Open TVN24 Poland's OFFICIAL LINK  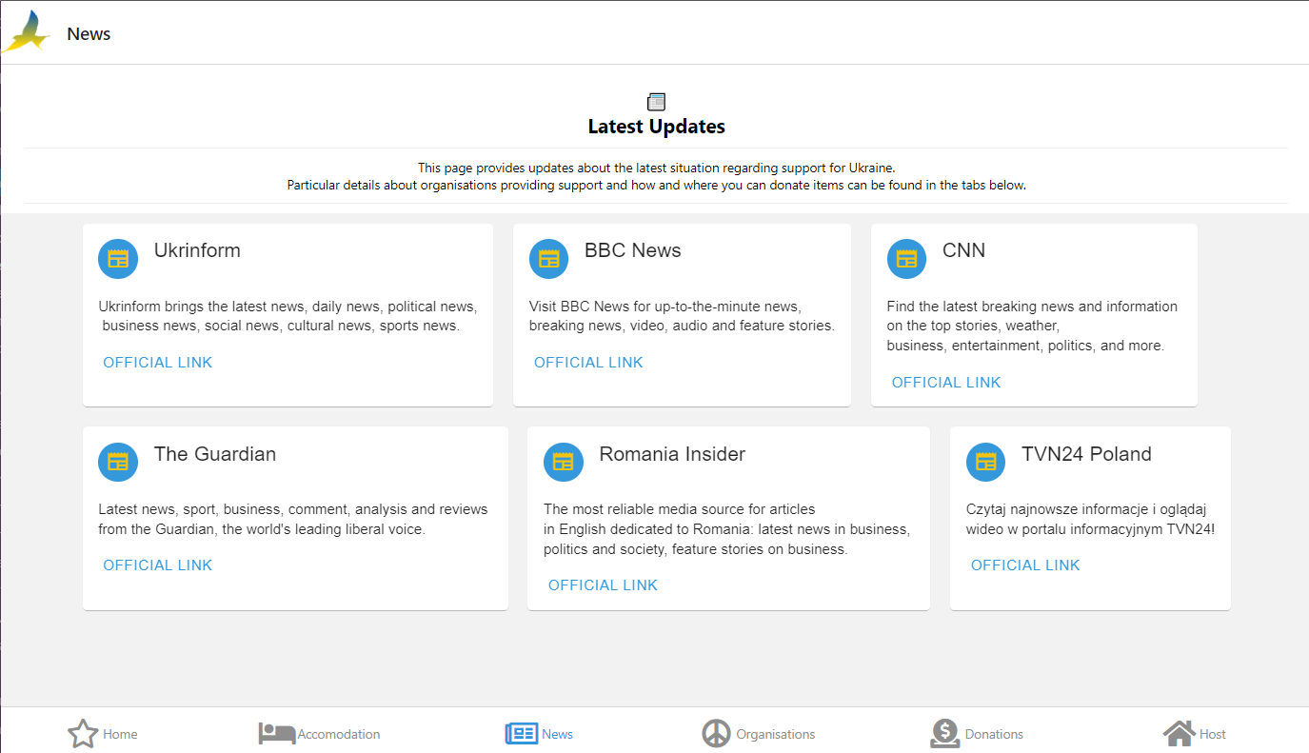1025,565
